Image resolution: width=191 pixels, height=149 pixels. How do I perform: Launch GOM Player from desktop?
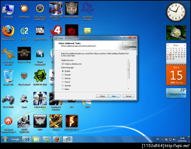[x=24, y=10]
